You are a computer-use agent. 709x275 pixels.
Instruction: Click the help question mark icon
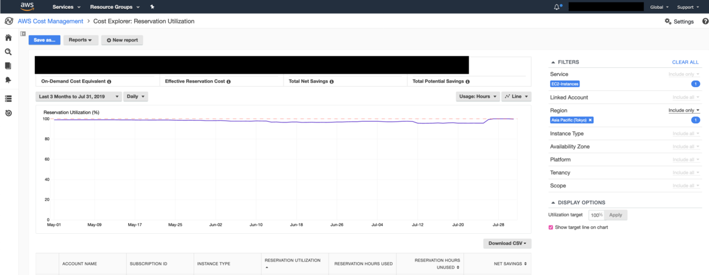(x=705, y=21)
